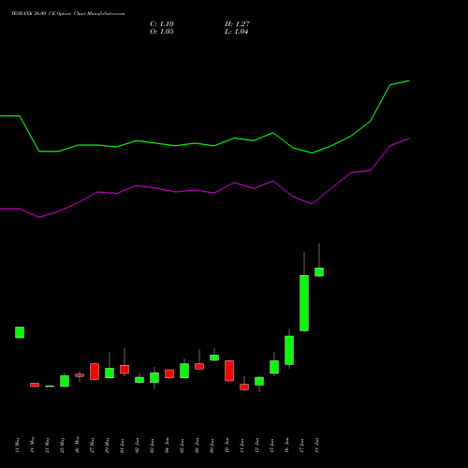Select the small red candle above 11 Jun

244,387
